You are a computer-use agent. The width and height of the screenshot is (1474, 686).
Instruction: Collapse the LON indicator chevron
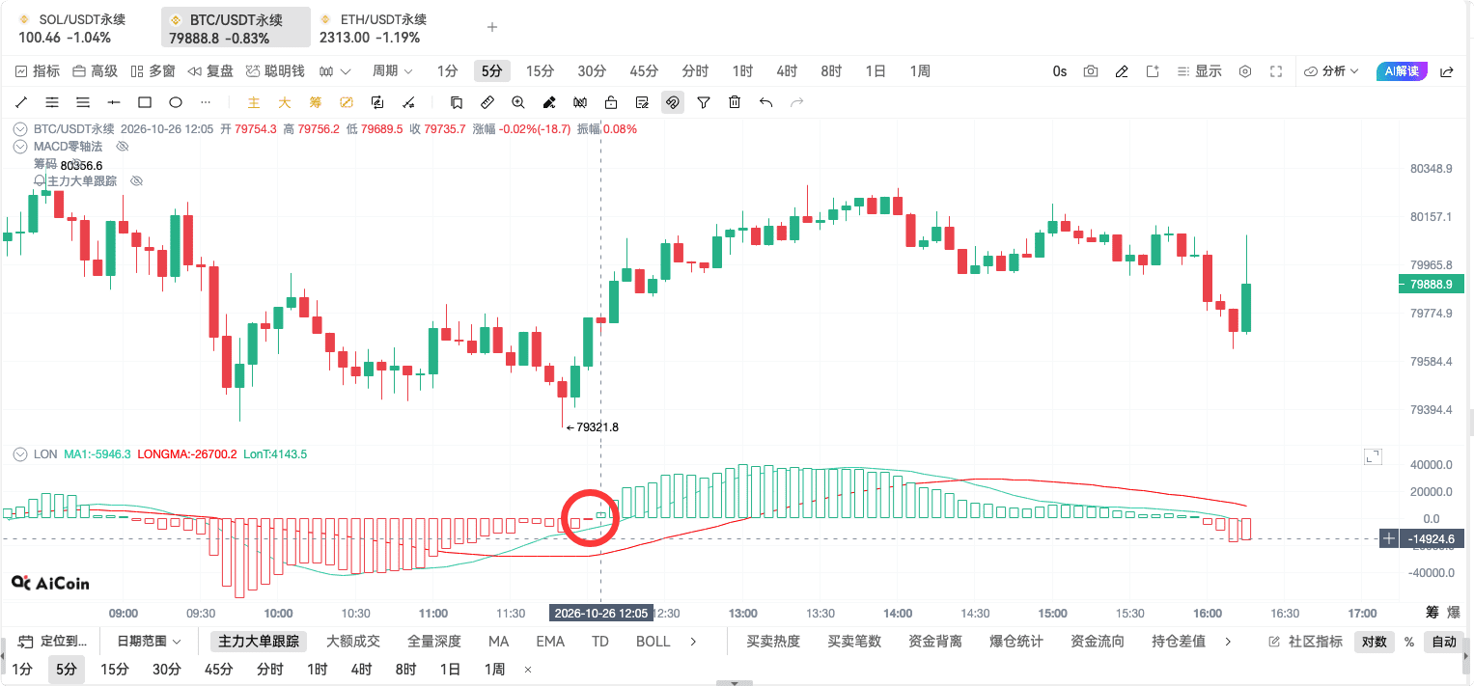point(20,453)
